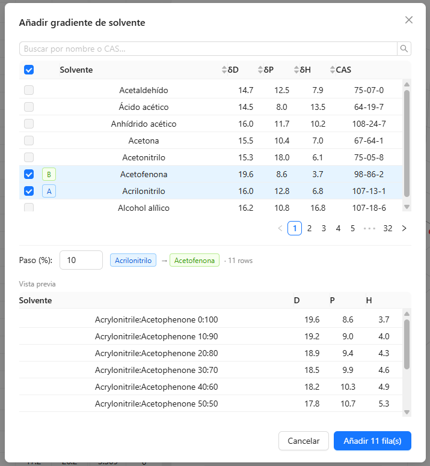Click the Añadir 11 fila(s) button
The image size is (430, 466).
[372, 441]
